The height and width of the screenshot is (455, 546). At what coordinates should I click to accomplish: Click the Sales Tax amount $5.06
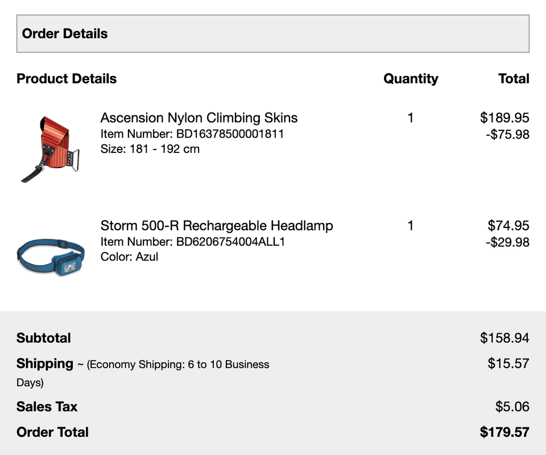[x=512, y=407]
